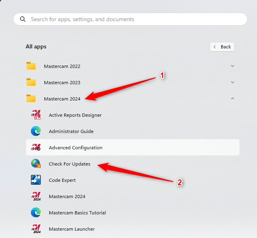Click Mastercam Basics Tutorial Edge icon
Viewport: 257px width, 238px height.
[x=36, y=212]
